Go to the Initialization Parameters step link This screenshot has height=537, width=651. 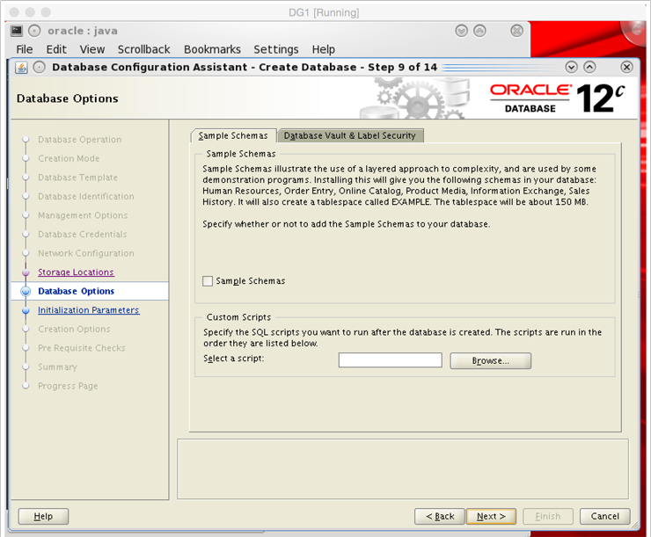(x=89, y=310)
